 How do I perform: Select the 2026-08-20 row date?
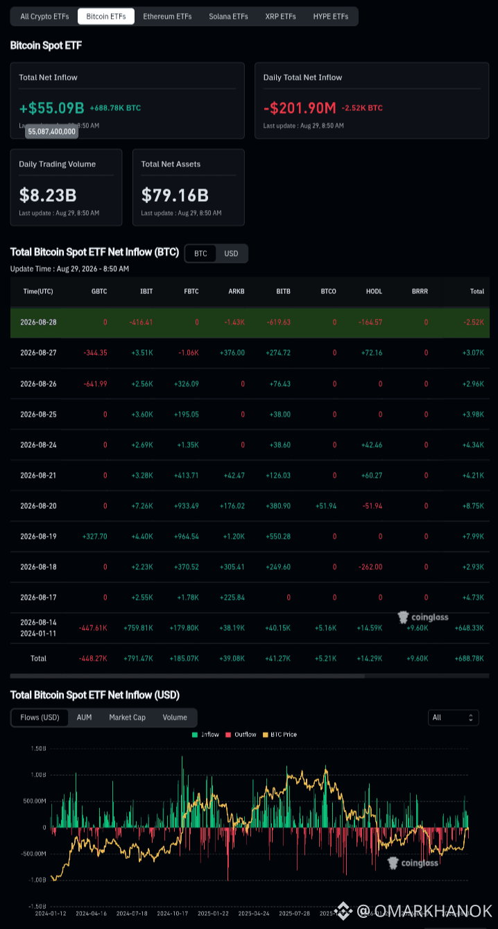pos(38,505)
